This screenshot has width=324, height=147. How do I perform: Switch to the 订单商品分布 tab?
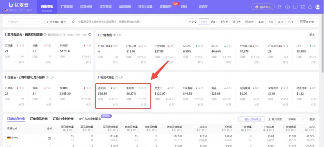click(39, 119)
